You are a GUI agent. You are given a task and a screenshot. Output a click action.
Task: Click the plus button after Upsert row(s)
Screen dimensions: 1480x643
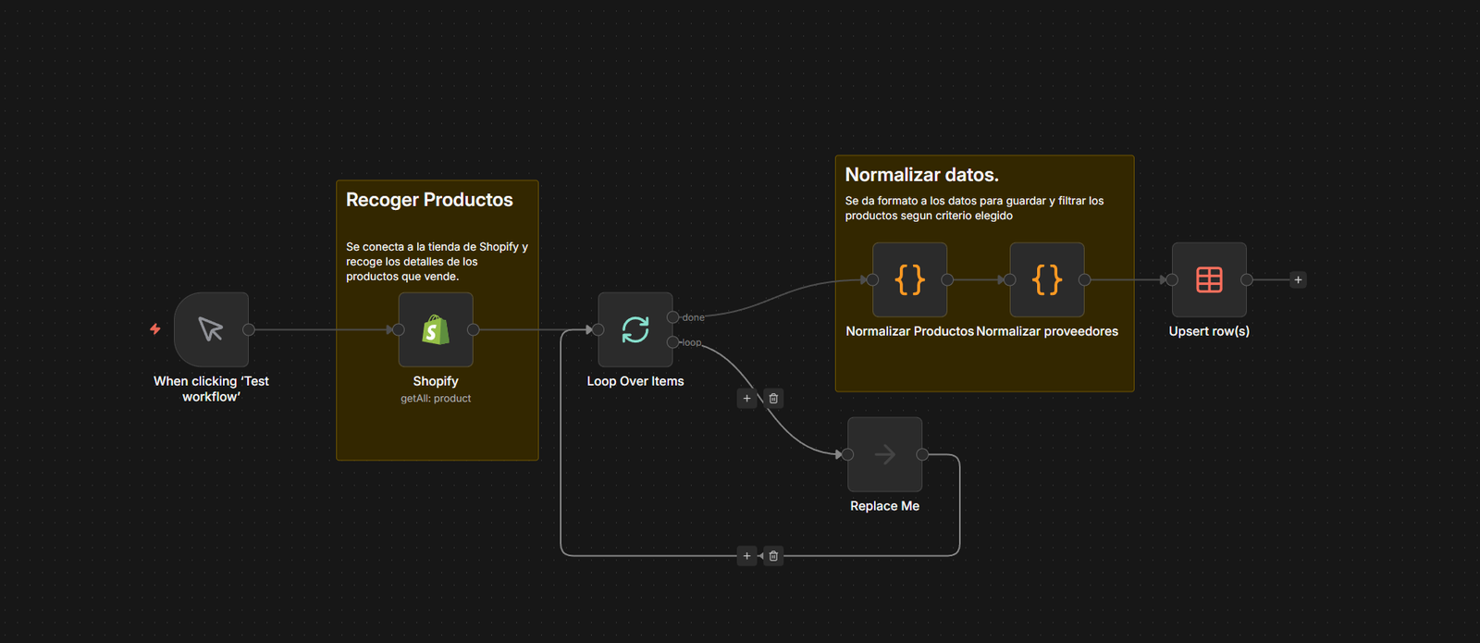[x=1298, y=279]
